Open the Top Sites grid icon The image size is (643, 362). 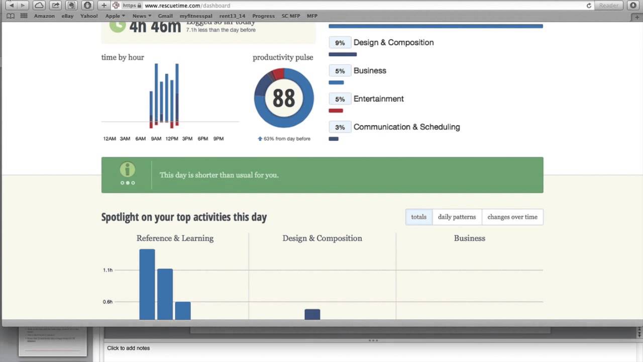pyautogui.click(x=24, y=16)
